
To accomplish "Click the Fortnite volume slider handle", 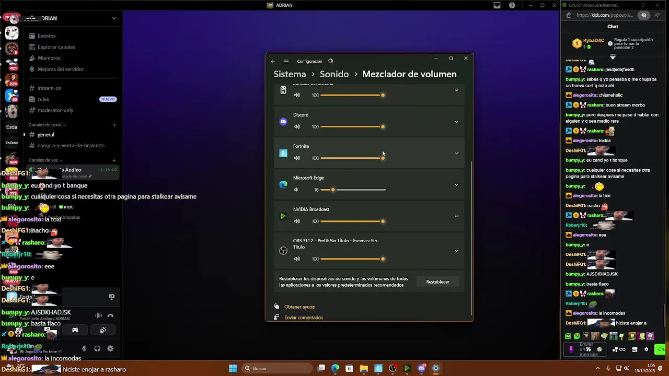I will click(383, 158).
